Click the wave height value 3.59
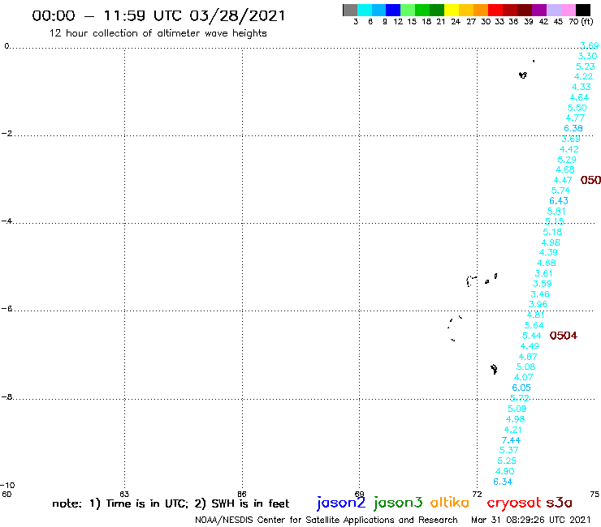Screen dimensions: 601x527 [542, 284]
